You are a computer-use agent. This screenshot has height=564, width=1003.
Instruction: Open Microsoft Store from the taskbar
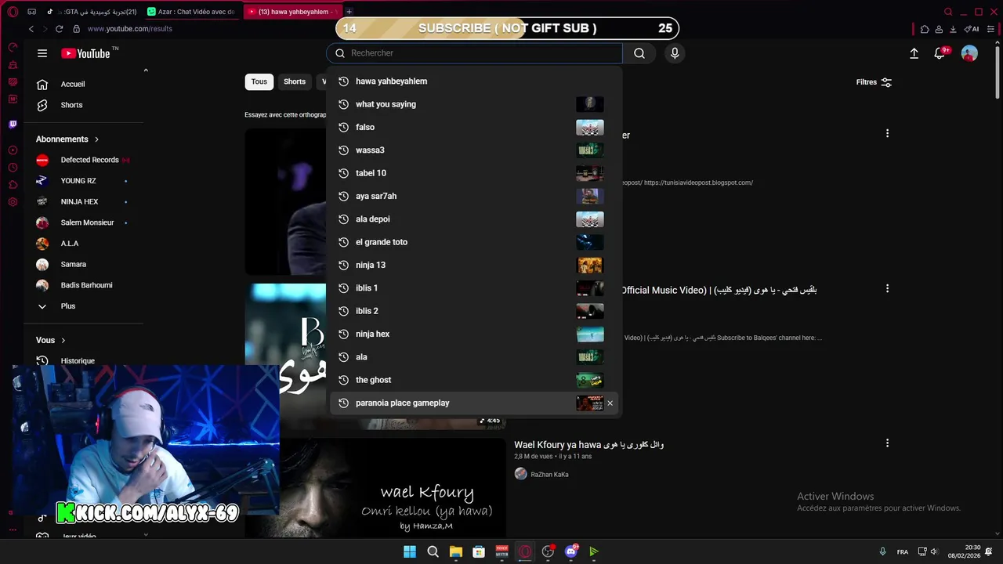479,551
